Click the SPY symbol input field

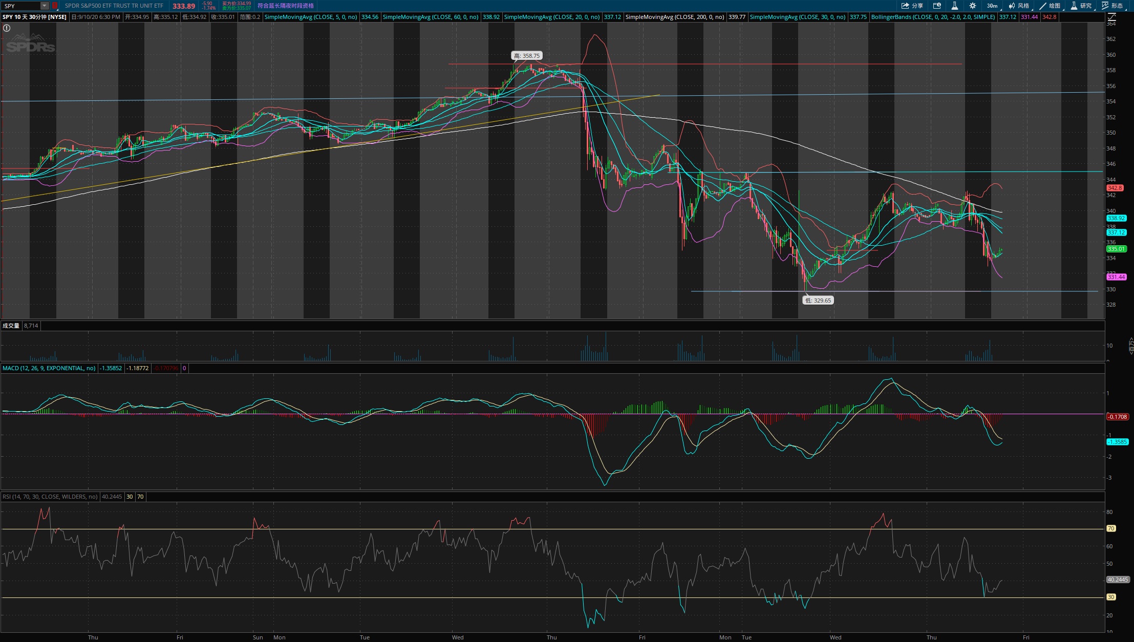(x=20, y=6)
